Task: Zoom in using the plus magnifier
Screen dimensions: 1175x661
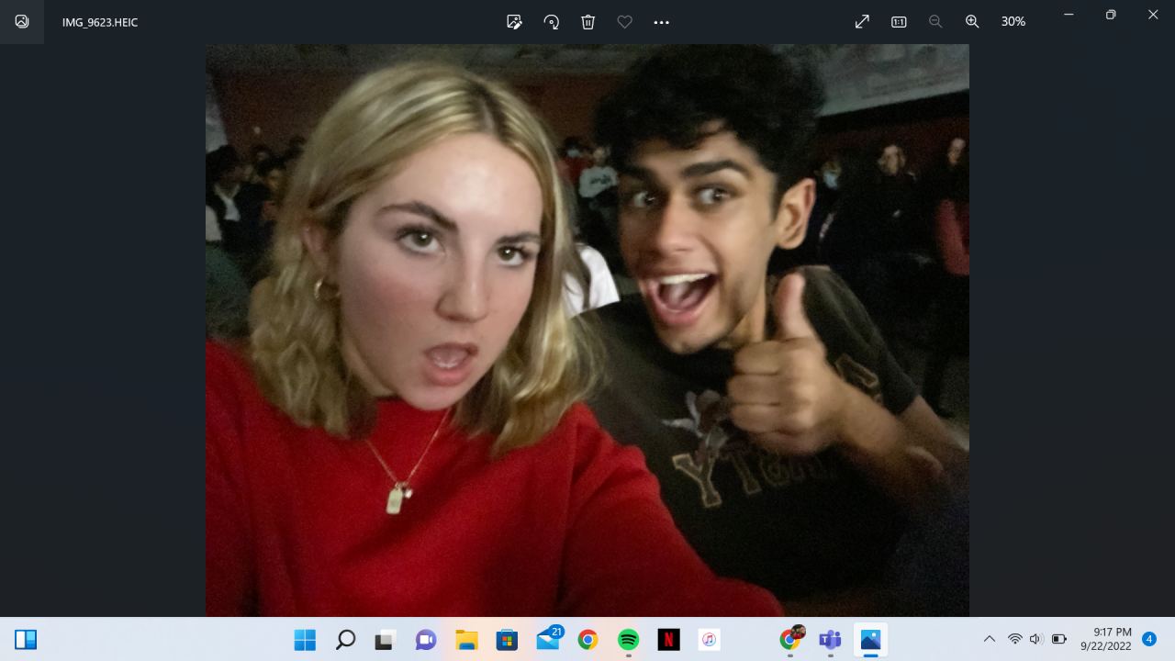Action: pos(972,21)
